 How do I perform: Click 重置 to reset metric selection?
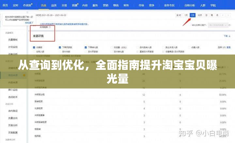(x=228, y=47)
